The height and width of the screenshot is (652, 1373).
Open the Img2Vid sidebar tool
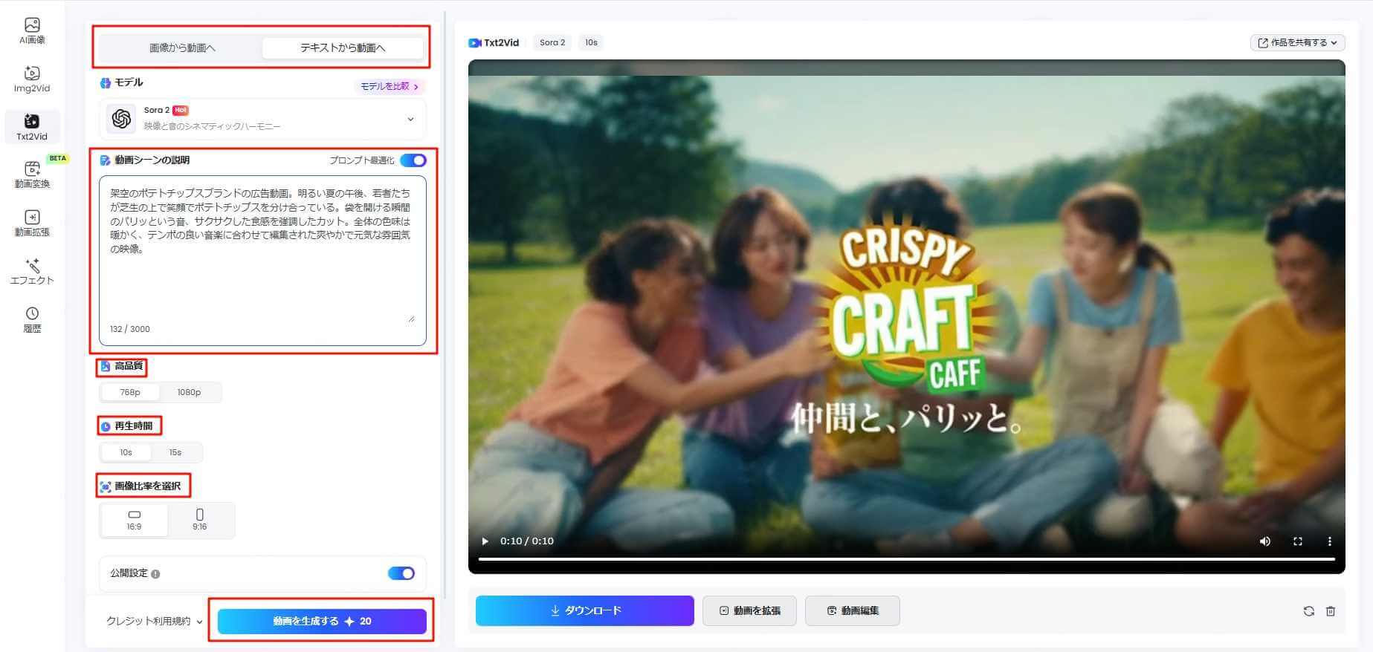32,79
